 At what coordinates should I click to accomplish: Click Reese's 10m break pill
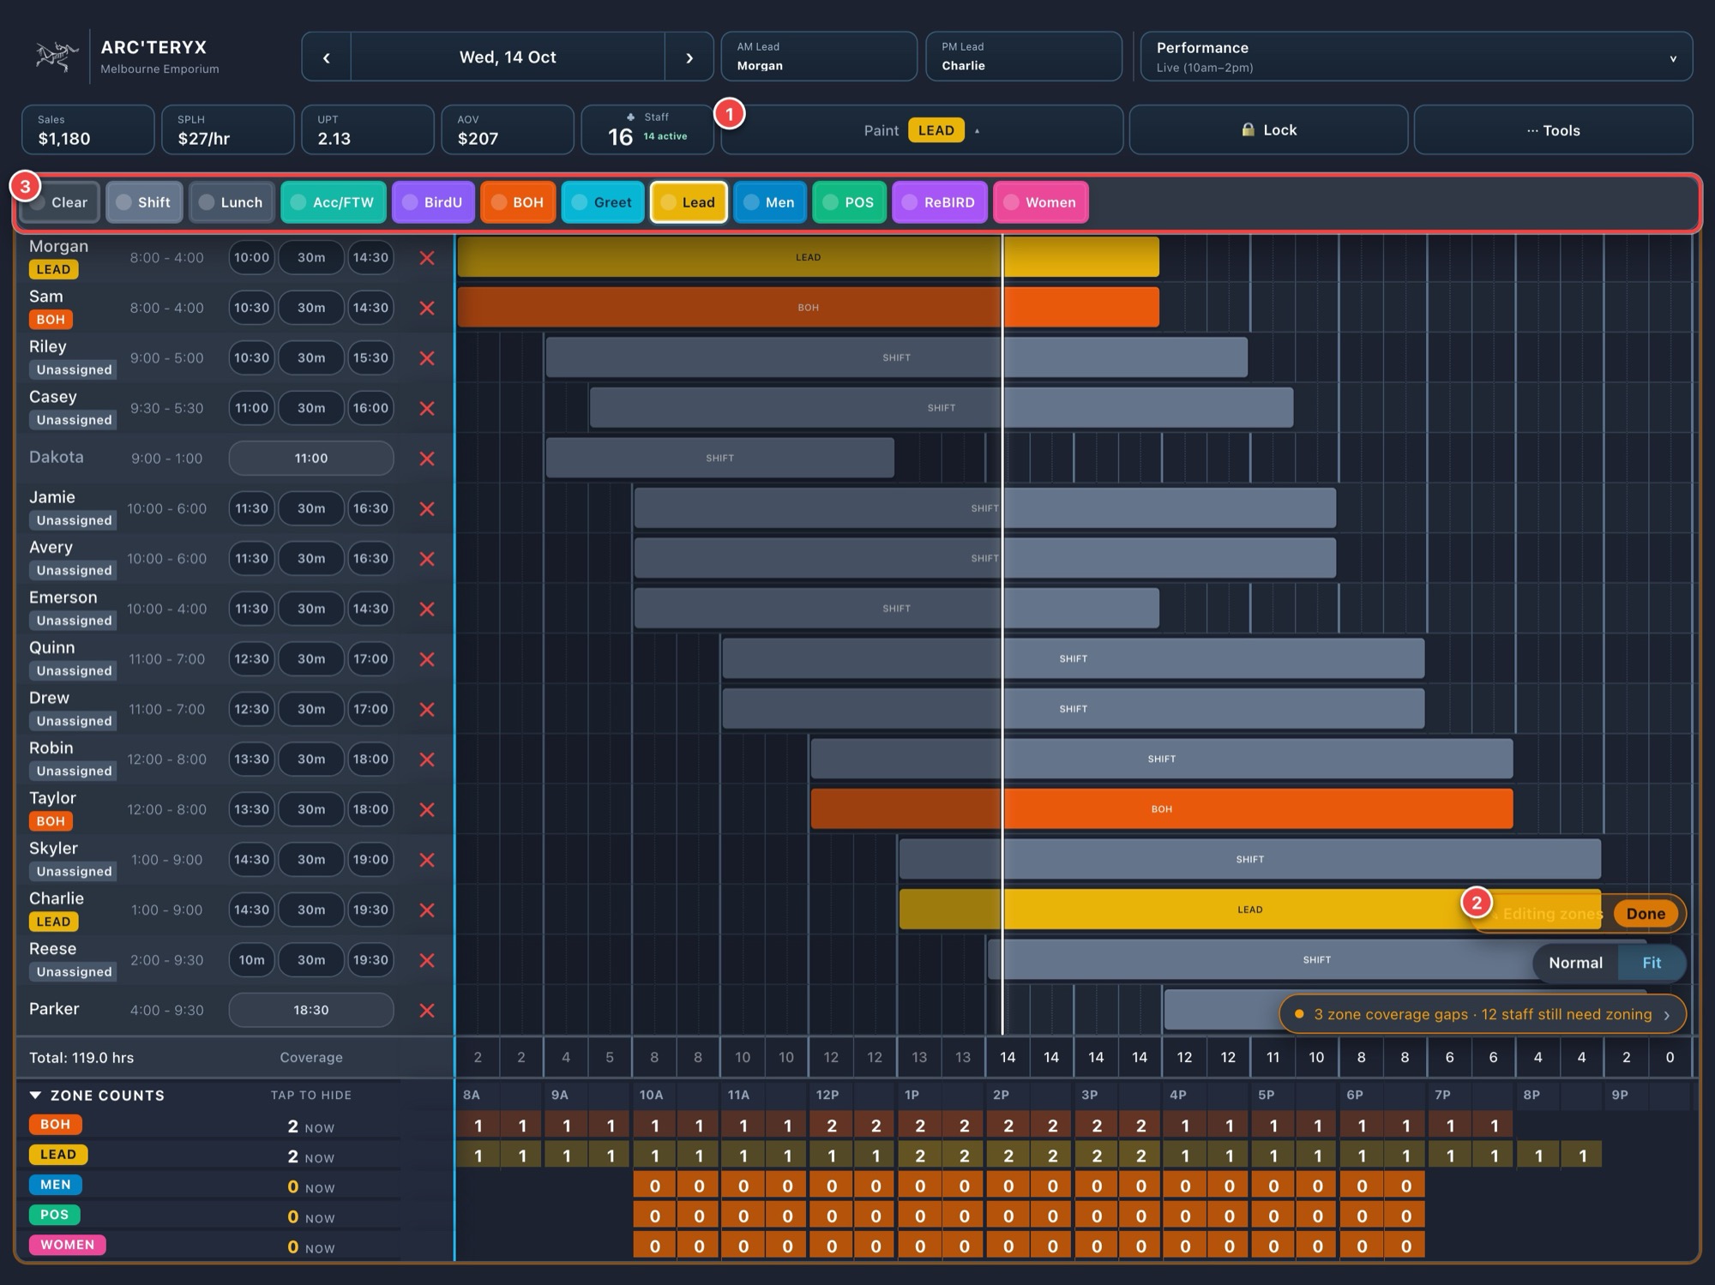(x=251, y=960)
